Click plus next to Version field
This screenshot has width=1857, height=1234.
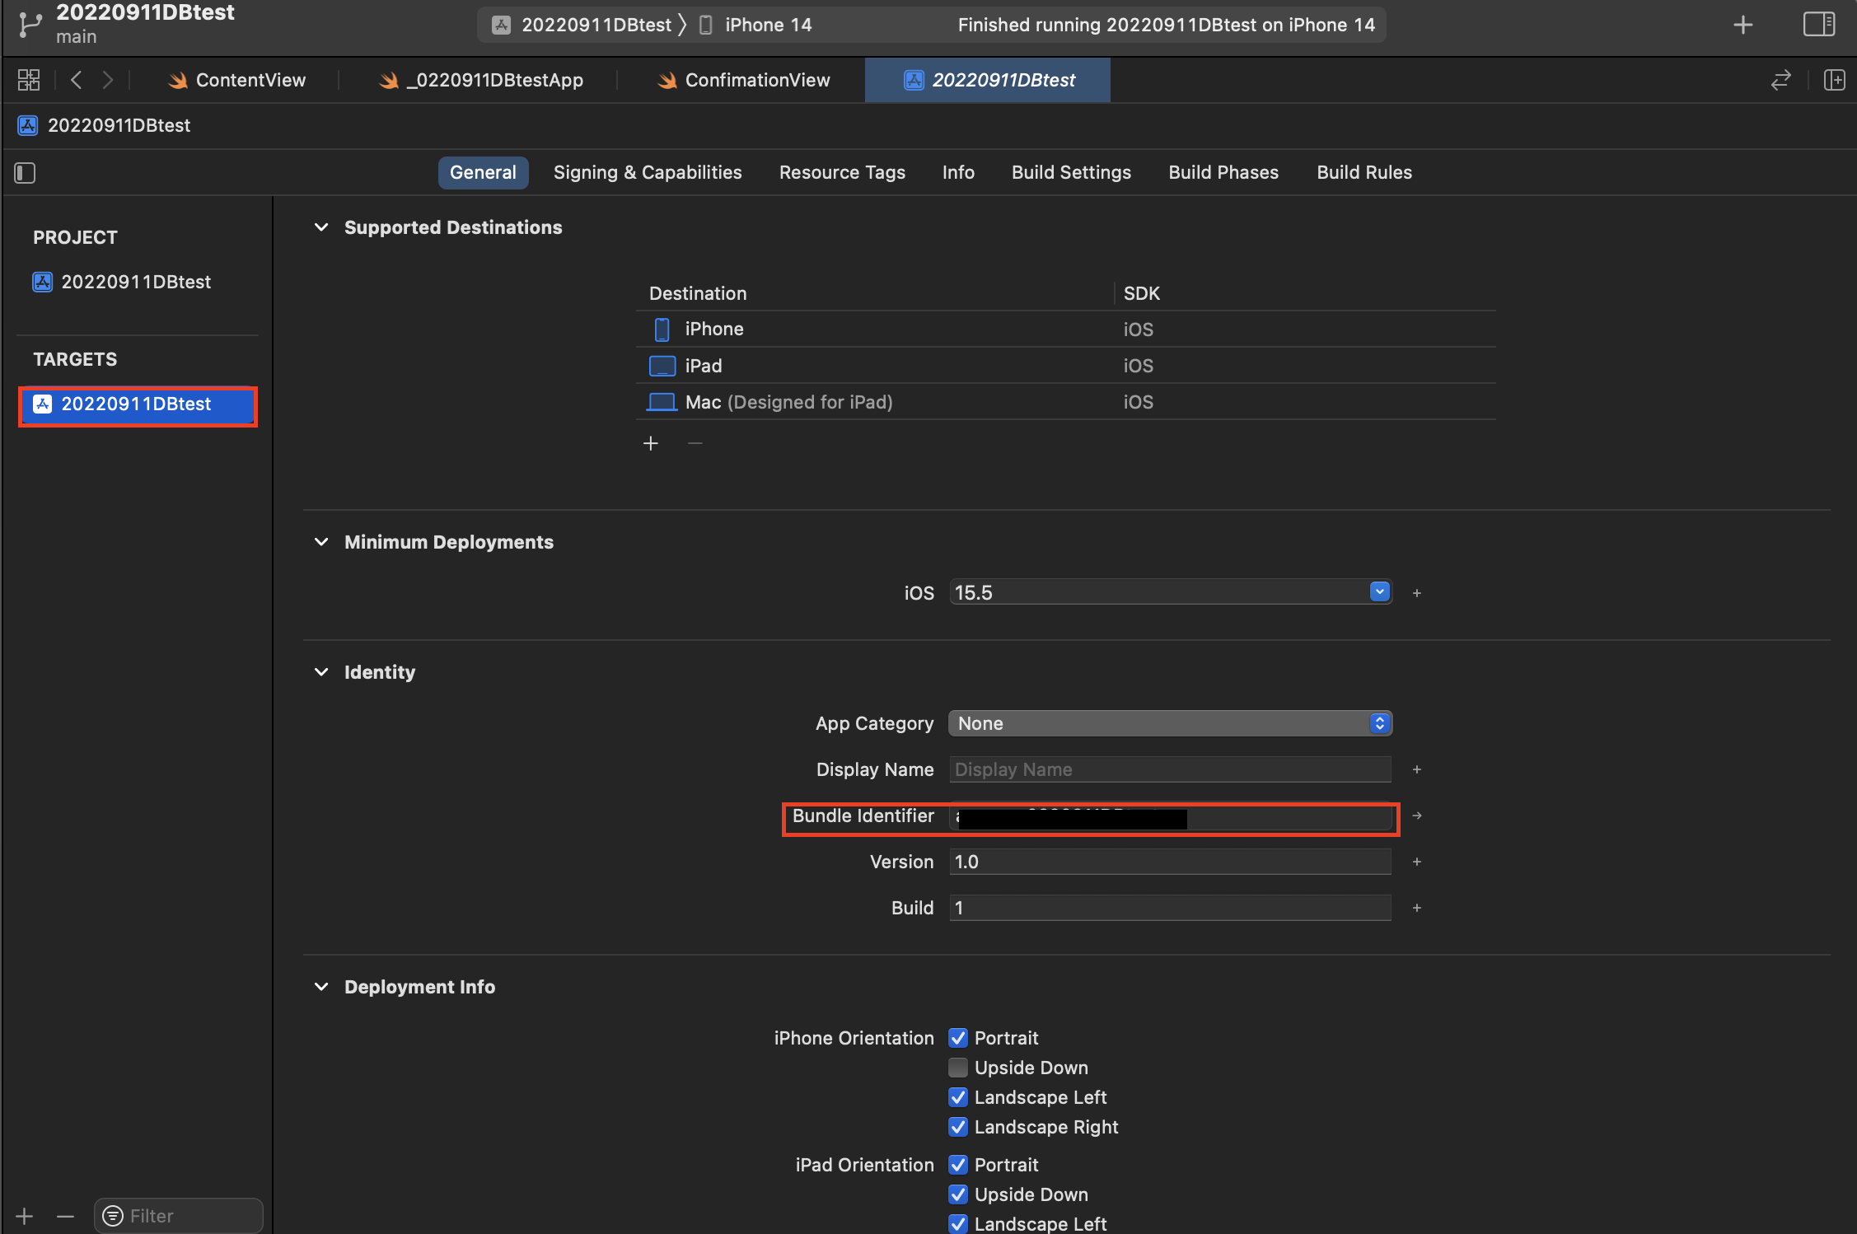pos(1417,862)
